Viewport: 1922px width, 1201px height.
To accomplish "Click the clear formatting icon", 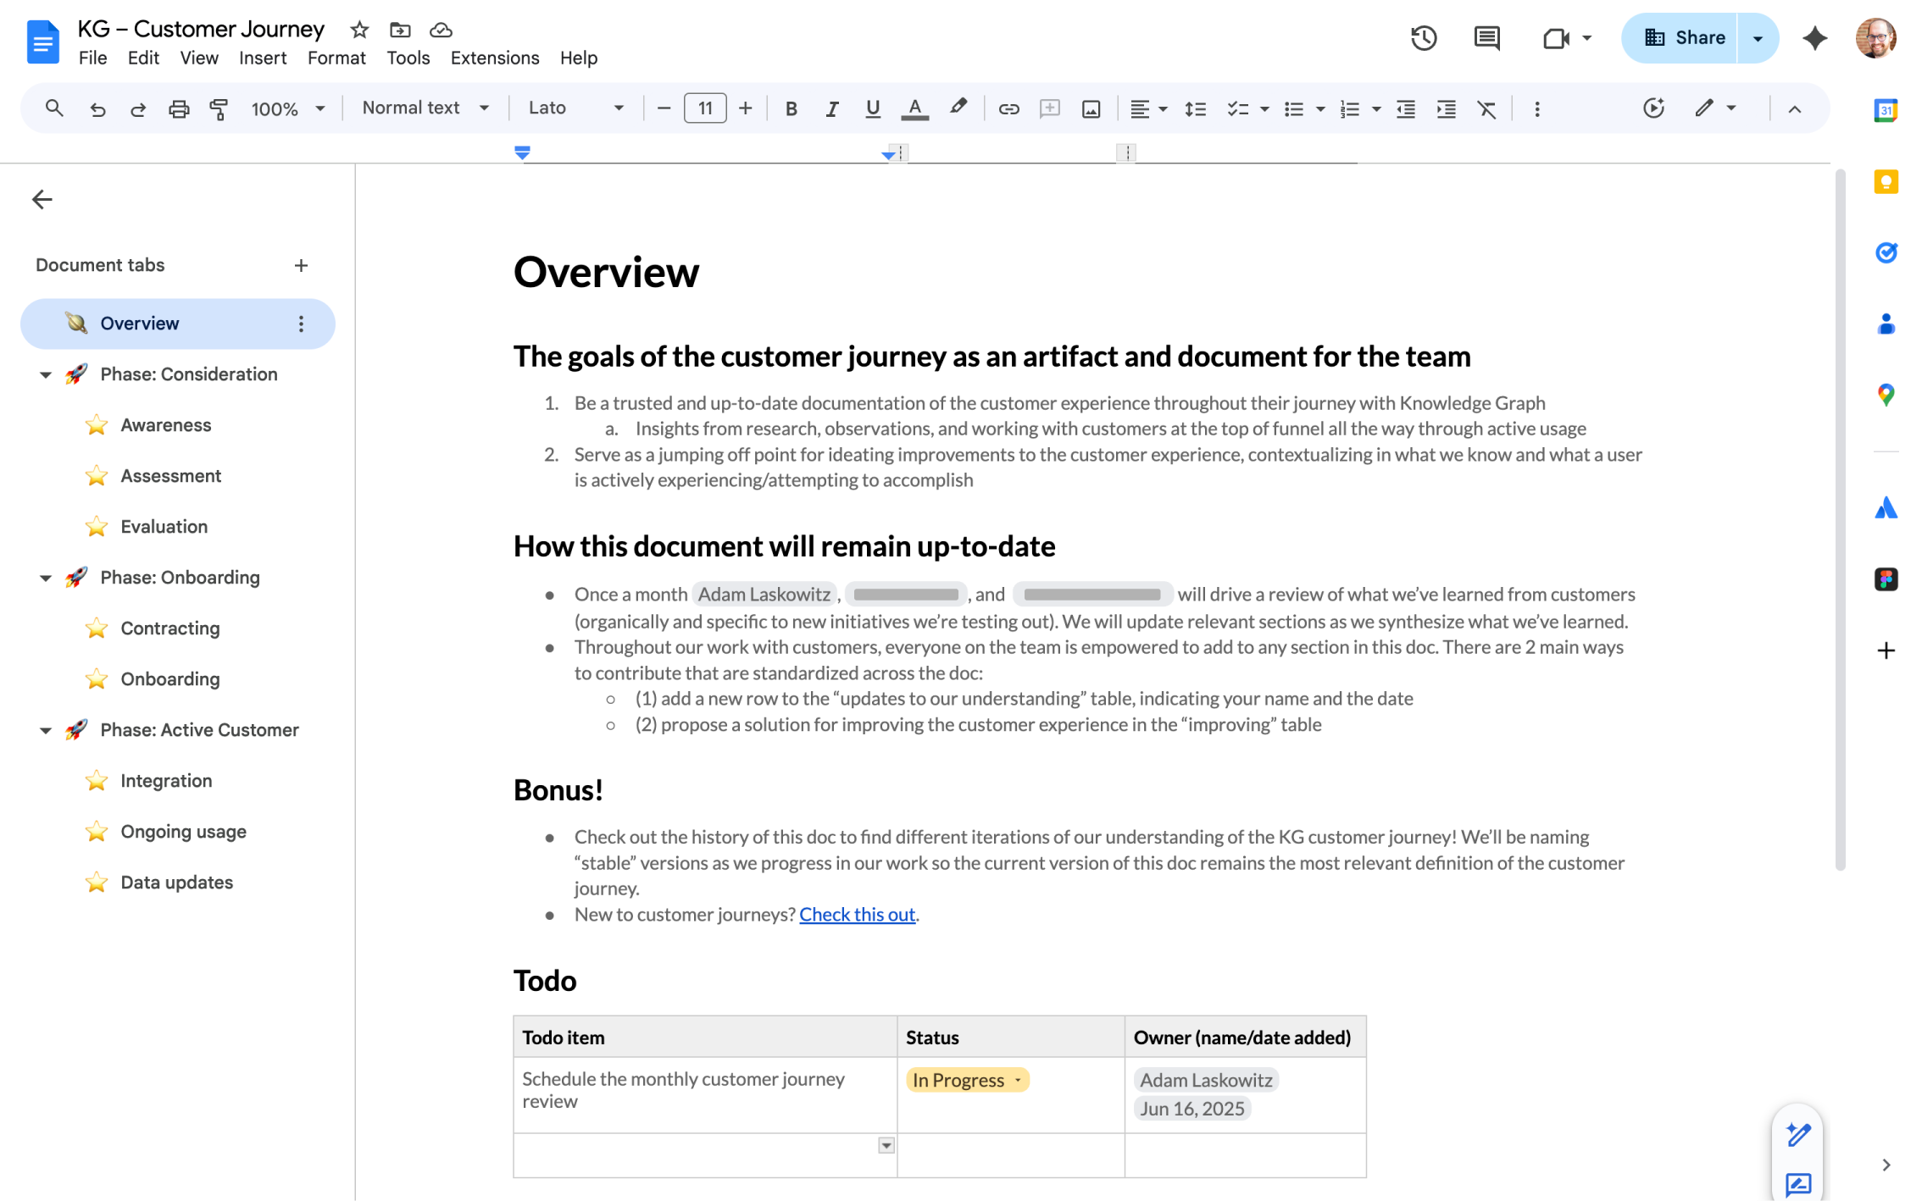I will (x=1486, y=108).
